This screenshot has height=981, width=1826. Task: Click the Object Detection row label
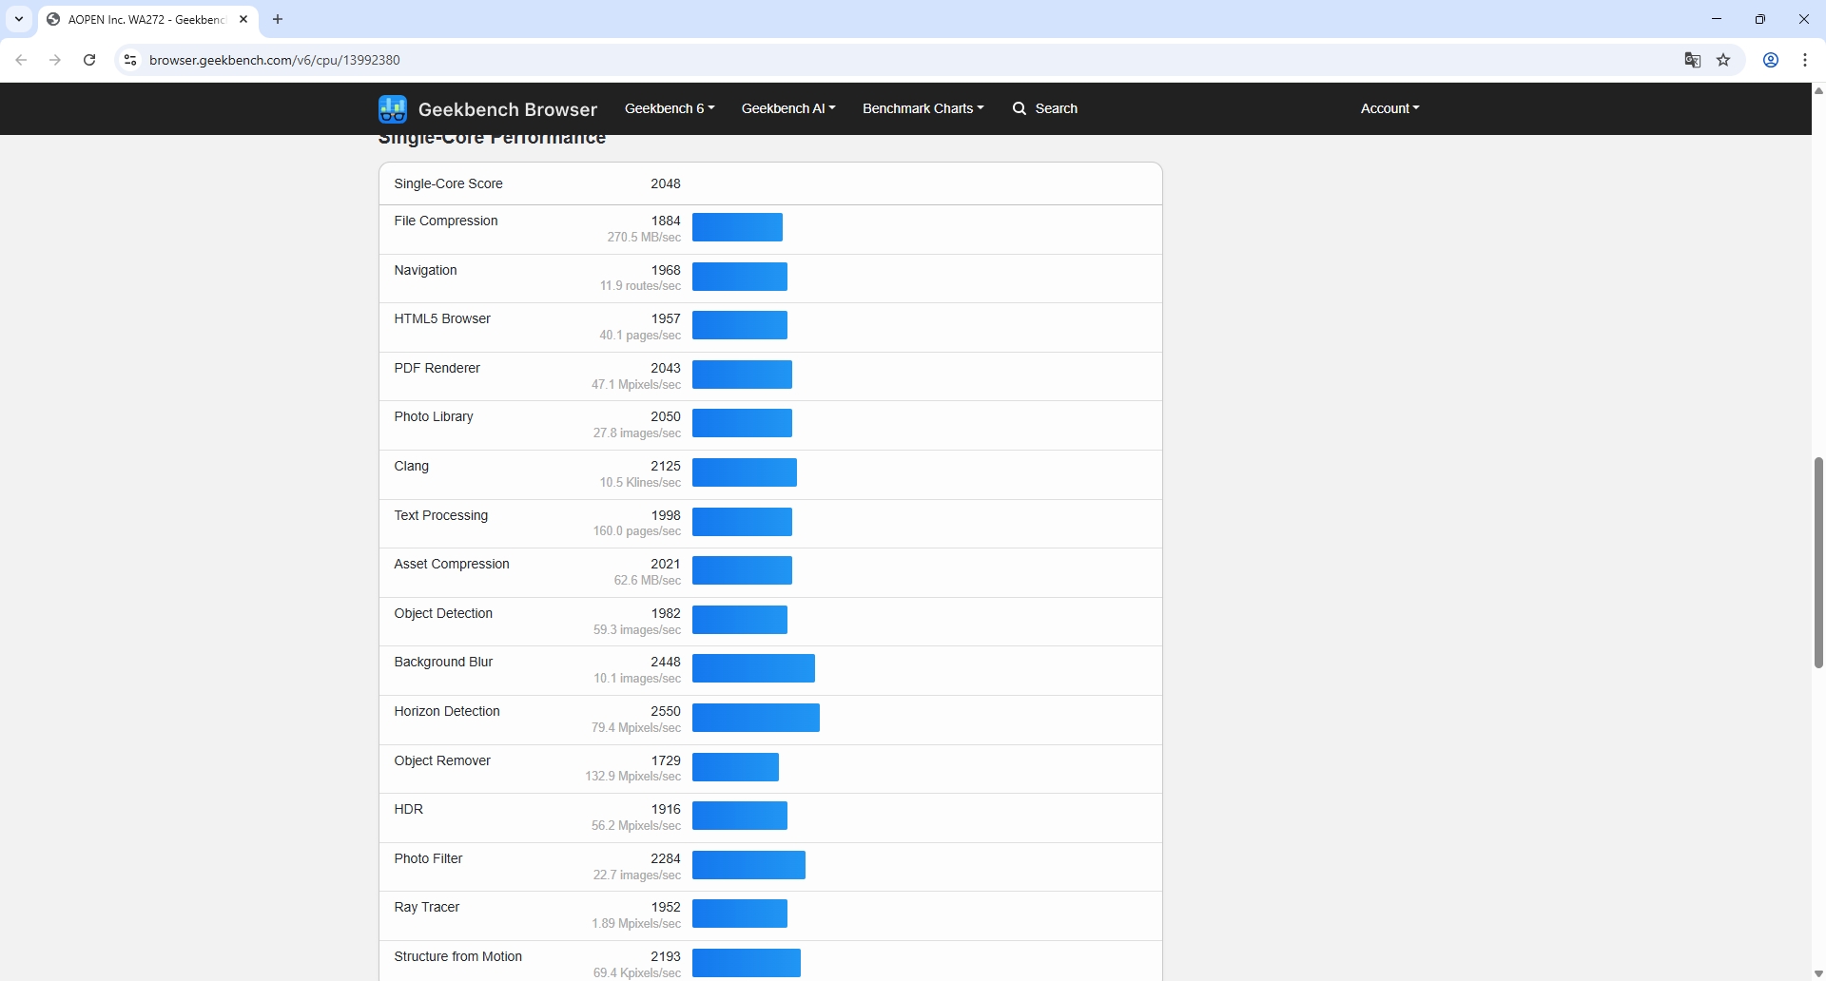[443, 613]
